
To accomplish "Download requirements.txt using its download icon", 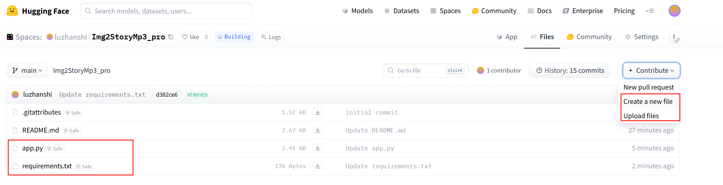I will tap(317, 166).
